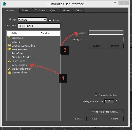
Task: Click the Shortcut column header
Action: pos(46,33)
